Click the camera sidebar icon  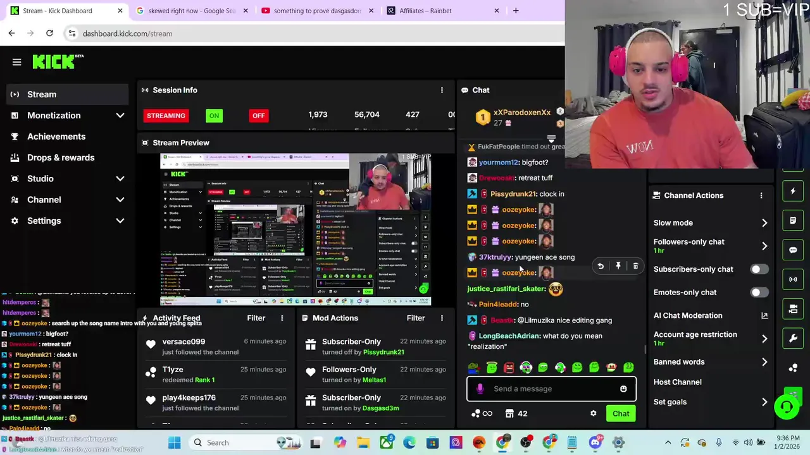point(793,308)
